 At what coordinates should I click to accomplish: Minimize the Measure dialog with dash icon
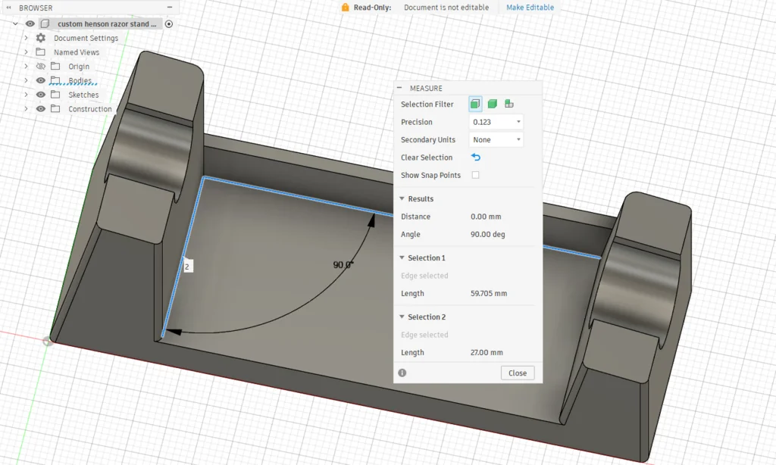point(401,89)
